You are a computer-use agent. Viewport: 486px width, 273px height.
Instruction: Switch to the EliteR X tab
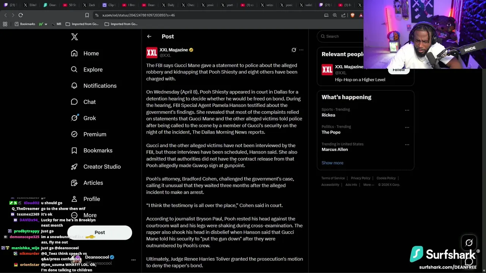click(30, 5)
